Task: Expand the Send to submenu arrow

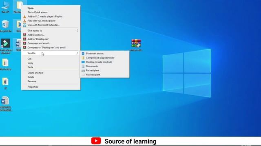Action: point(77,53)
